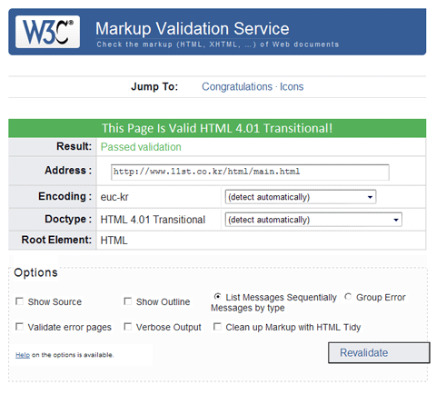Screen dimensions: 436x394
Task: Click the 'Jump To:' label
Action: click(154, 86)
